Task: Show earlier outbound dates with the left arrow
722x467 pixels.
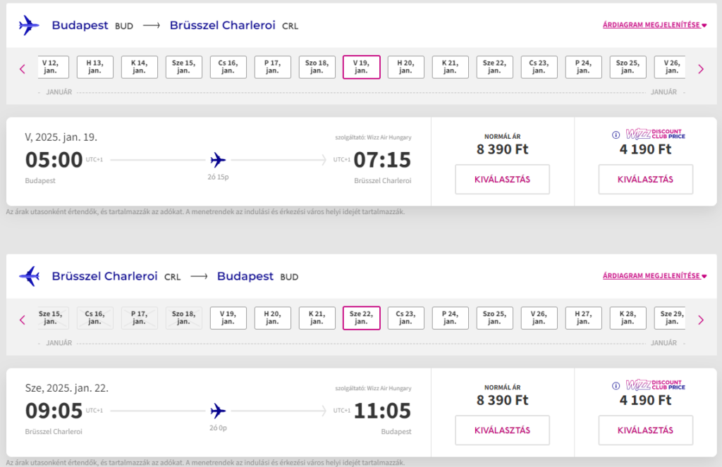Action: (x=22, y=69)
